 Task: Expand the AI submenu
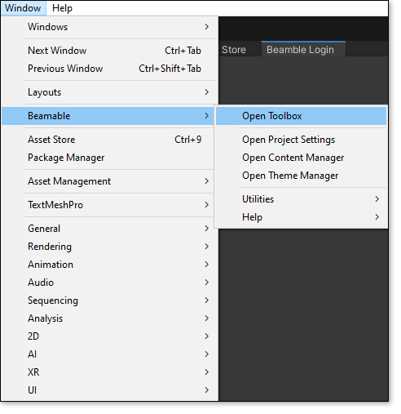109,354
